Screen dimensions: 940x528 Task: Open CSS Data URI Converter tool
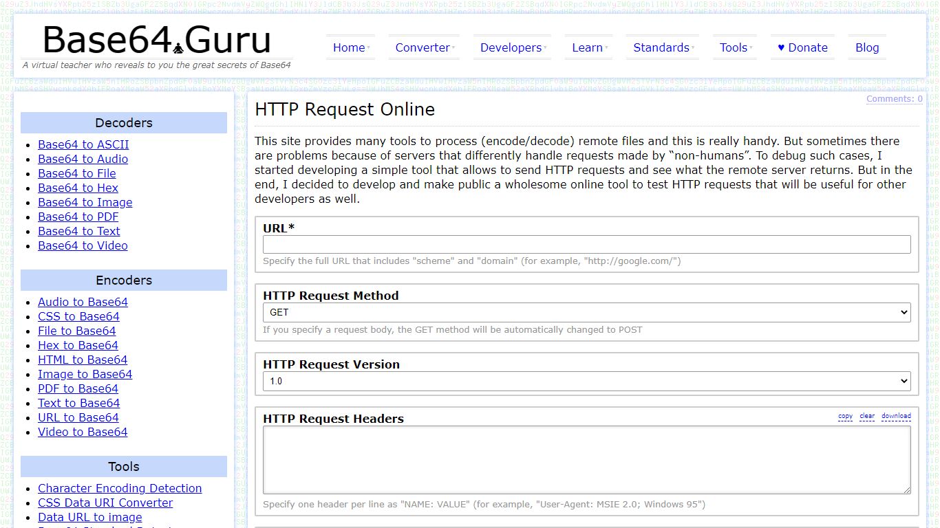[105, 503]
